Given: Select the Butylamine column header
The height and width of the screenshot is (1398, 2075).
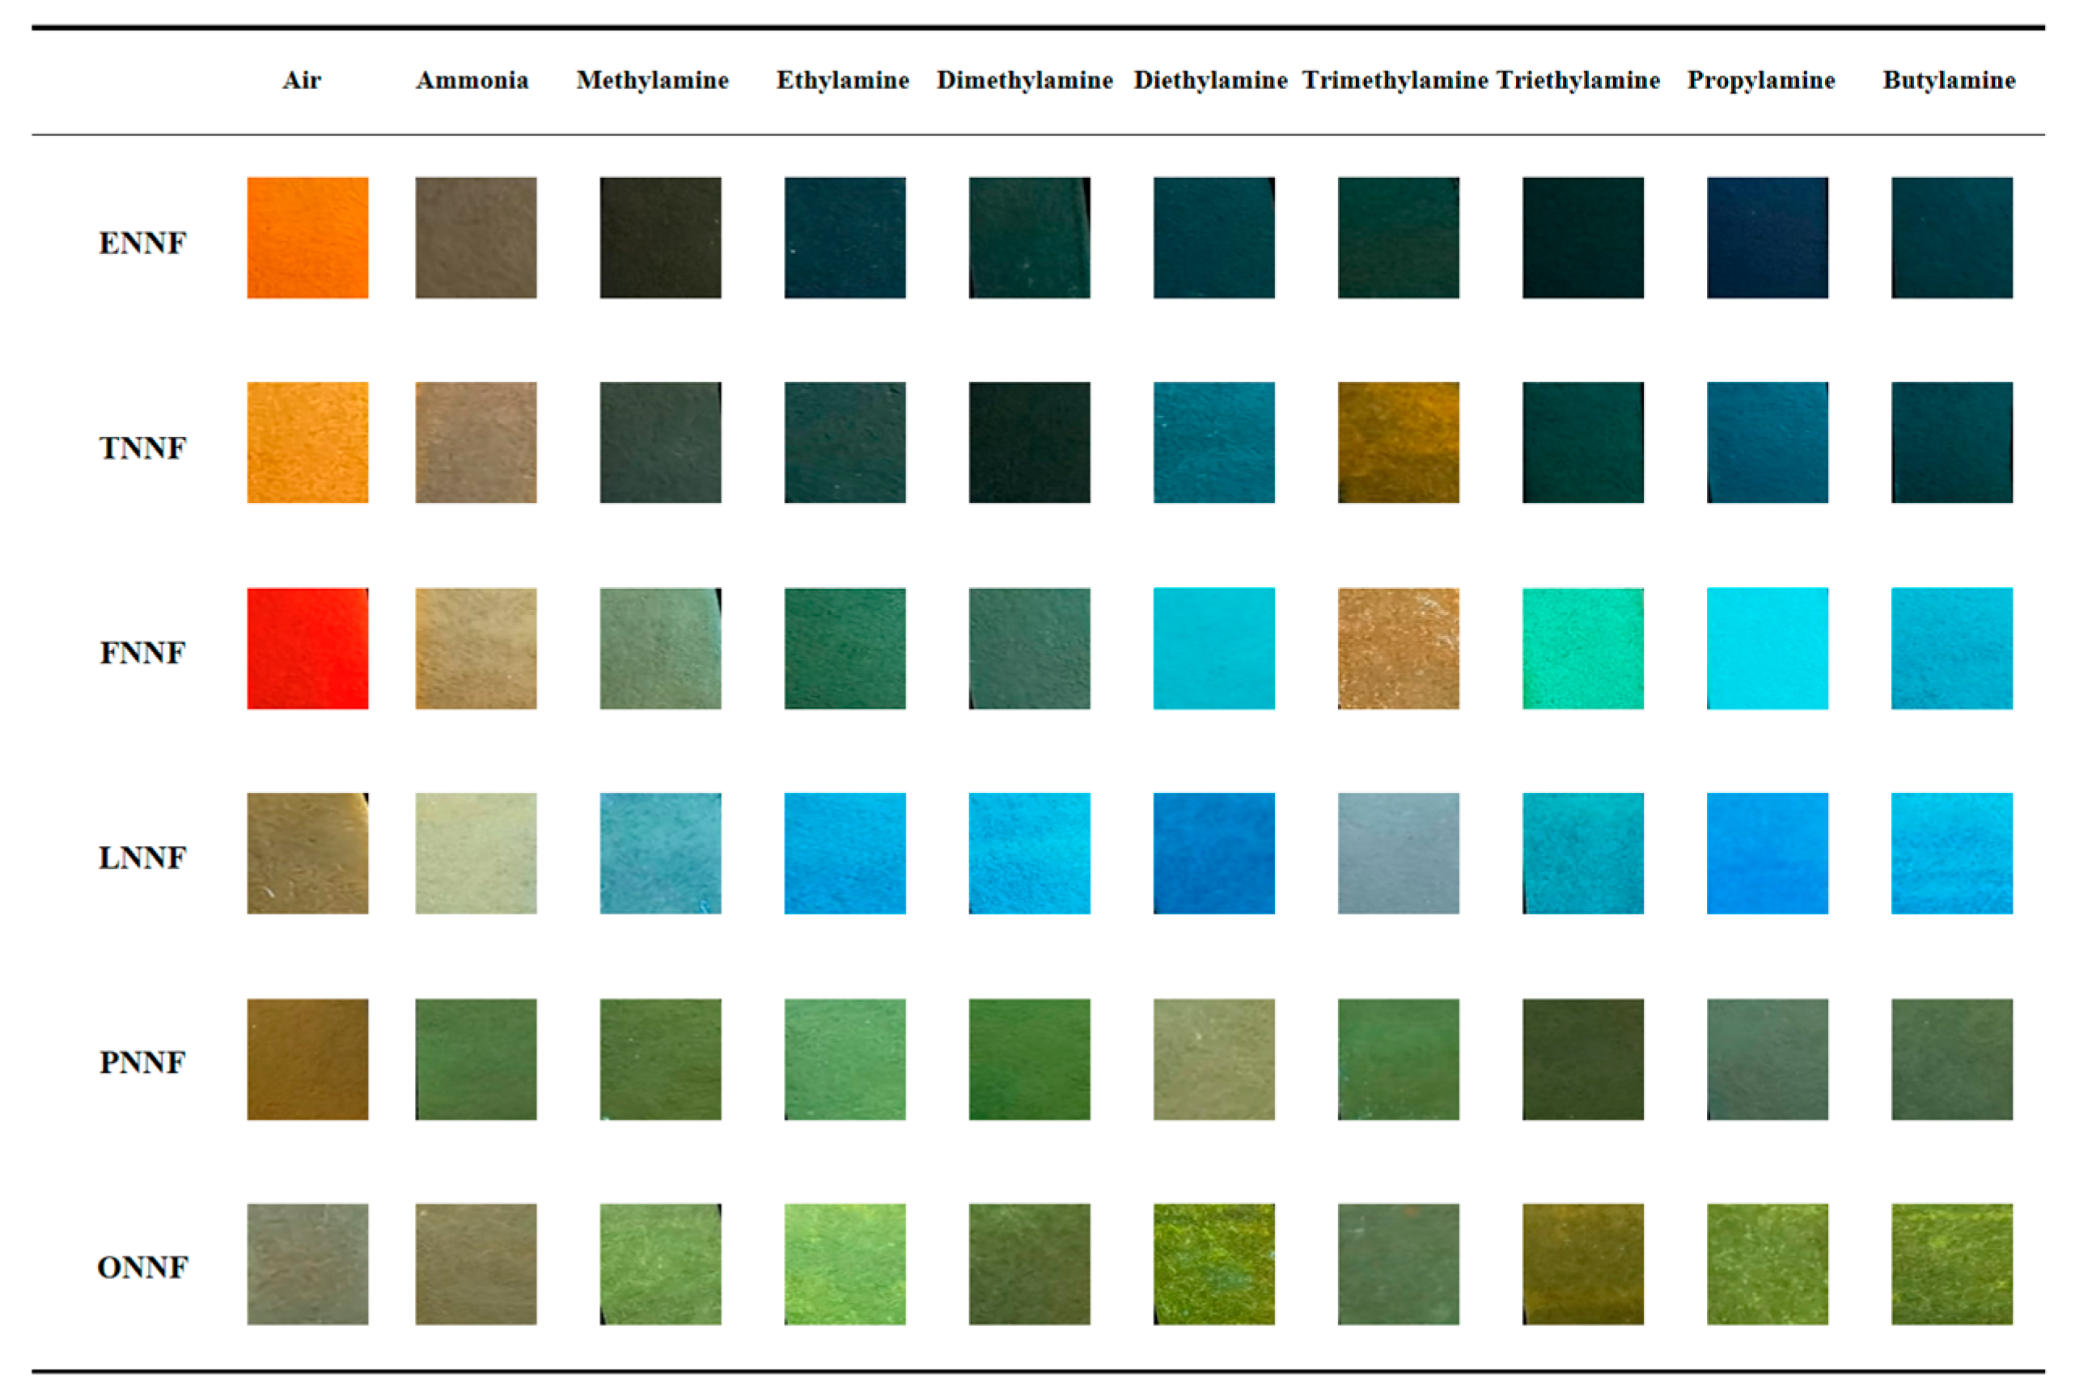Looking at the screenshot, I should coord(1949,80).
